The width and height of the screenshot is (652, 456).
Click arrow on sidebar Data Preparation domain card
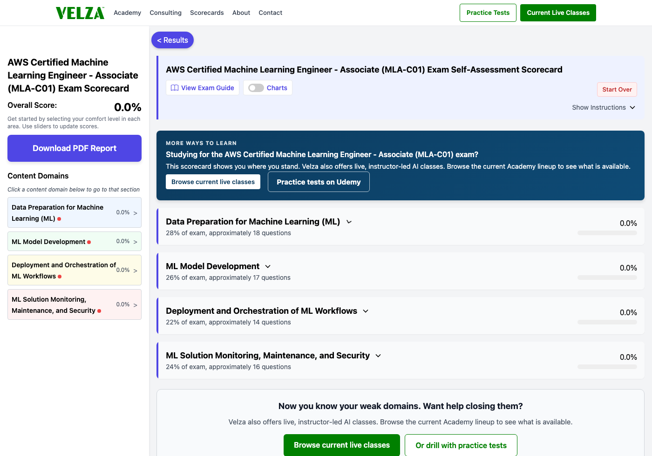click(135, 213)
